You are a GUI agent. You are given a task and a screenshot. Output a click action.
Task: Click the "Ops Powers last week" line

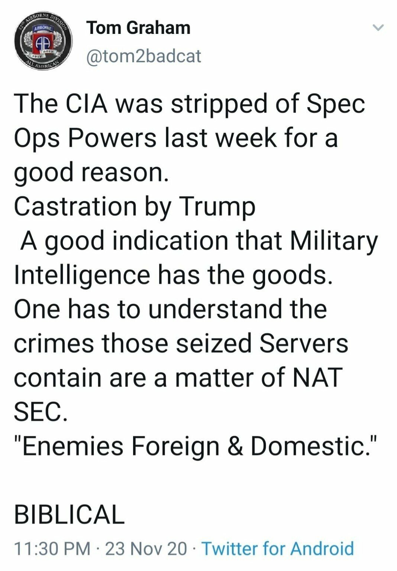[175, 137]
